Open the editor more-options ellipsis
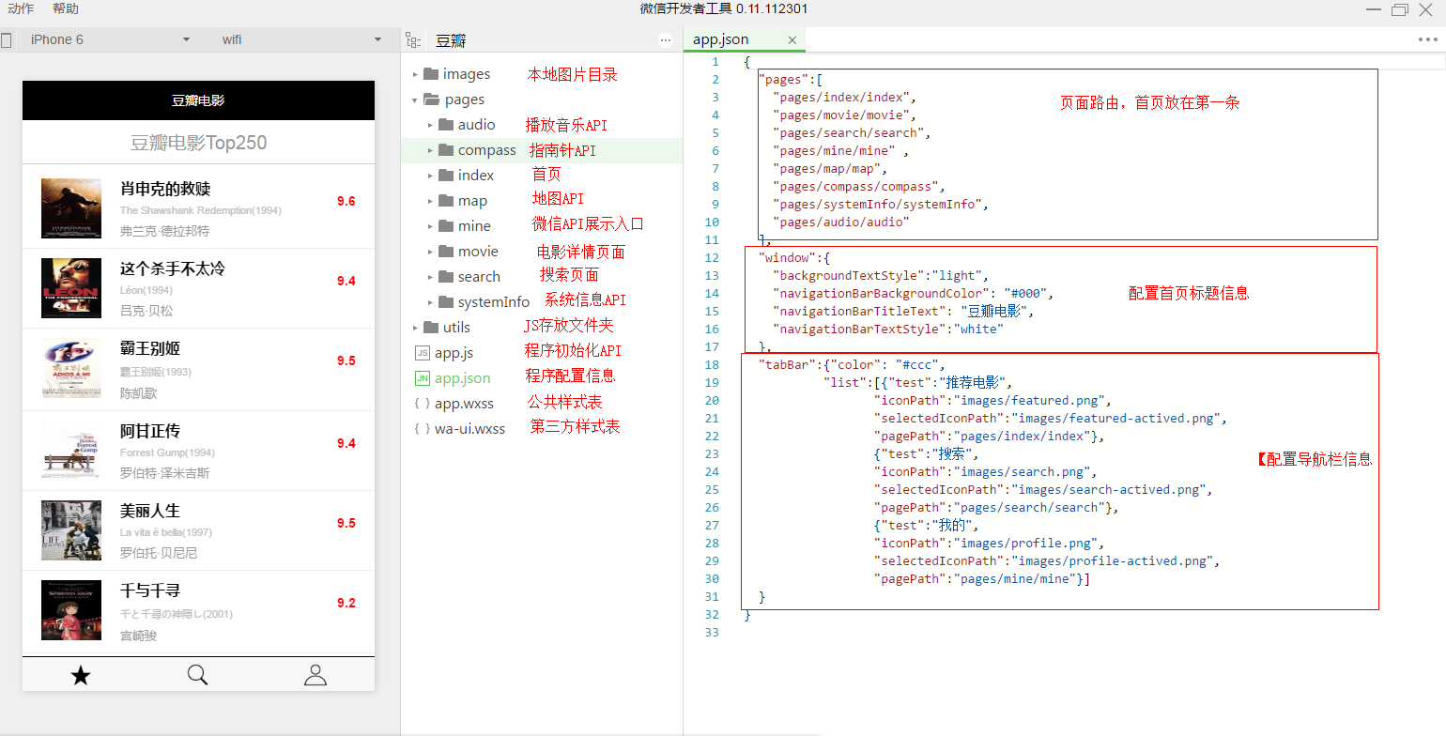The width and height of the screenshot is (1446, 736). click(1427, 40)
